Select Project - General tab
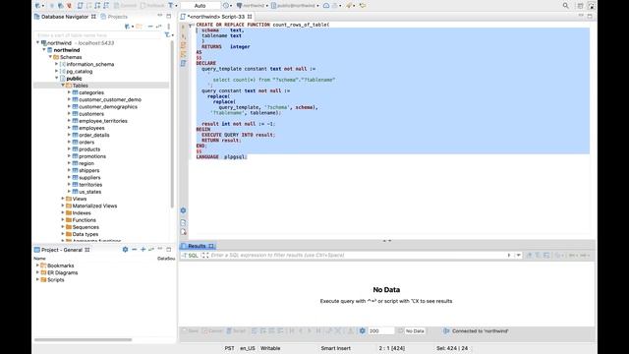This screenshot has height=354, width=629. pos(62,250)
